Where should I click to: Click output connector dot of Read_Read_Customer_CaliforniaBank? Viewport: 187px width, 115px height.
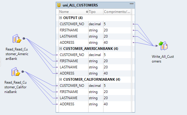[23, 72]
